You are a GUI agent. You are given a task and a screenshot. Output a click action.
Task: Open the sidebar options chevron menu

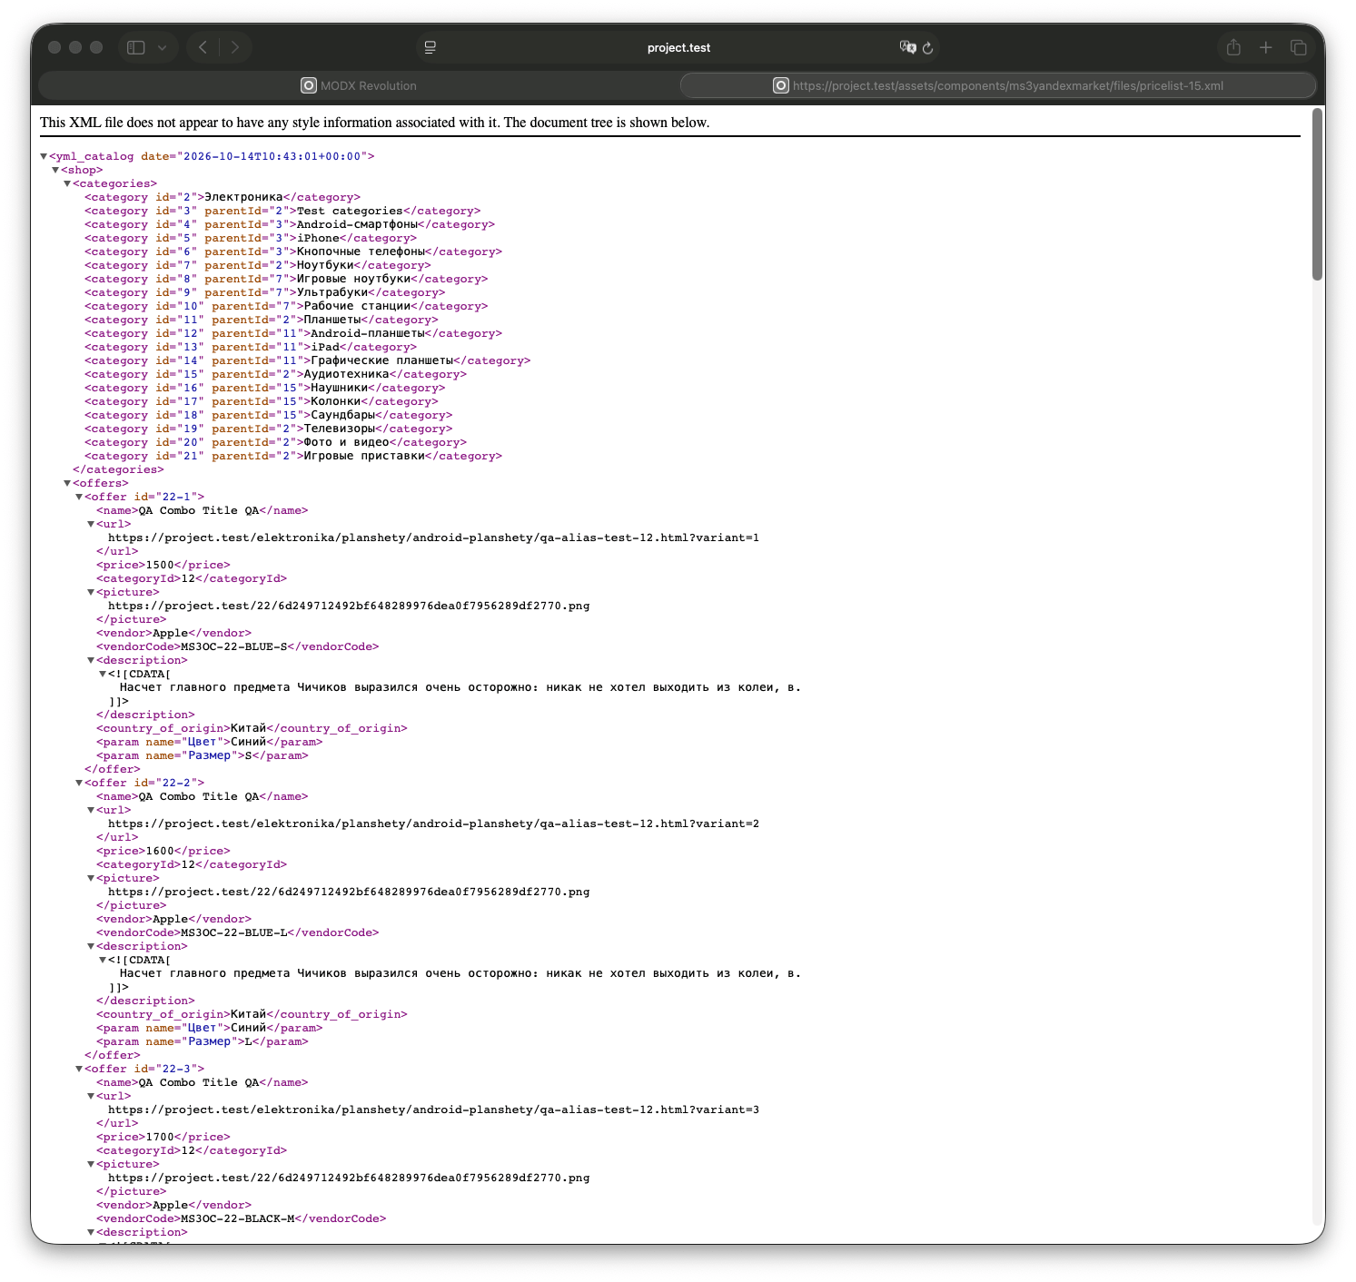(x=162, y=47)
